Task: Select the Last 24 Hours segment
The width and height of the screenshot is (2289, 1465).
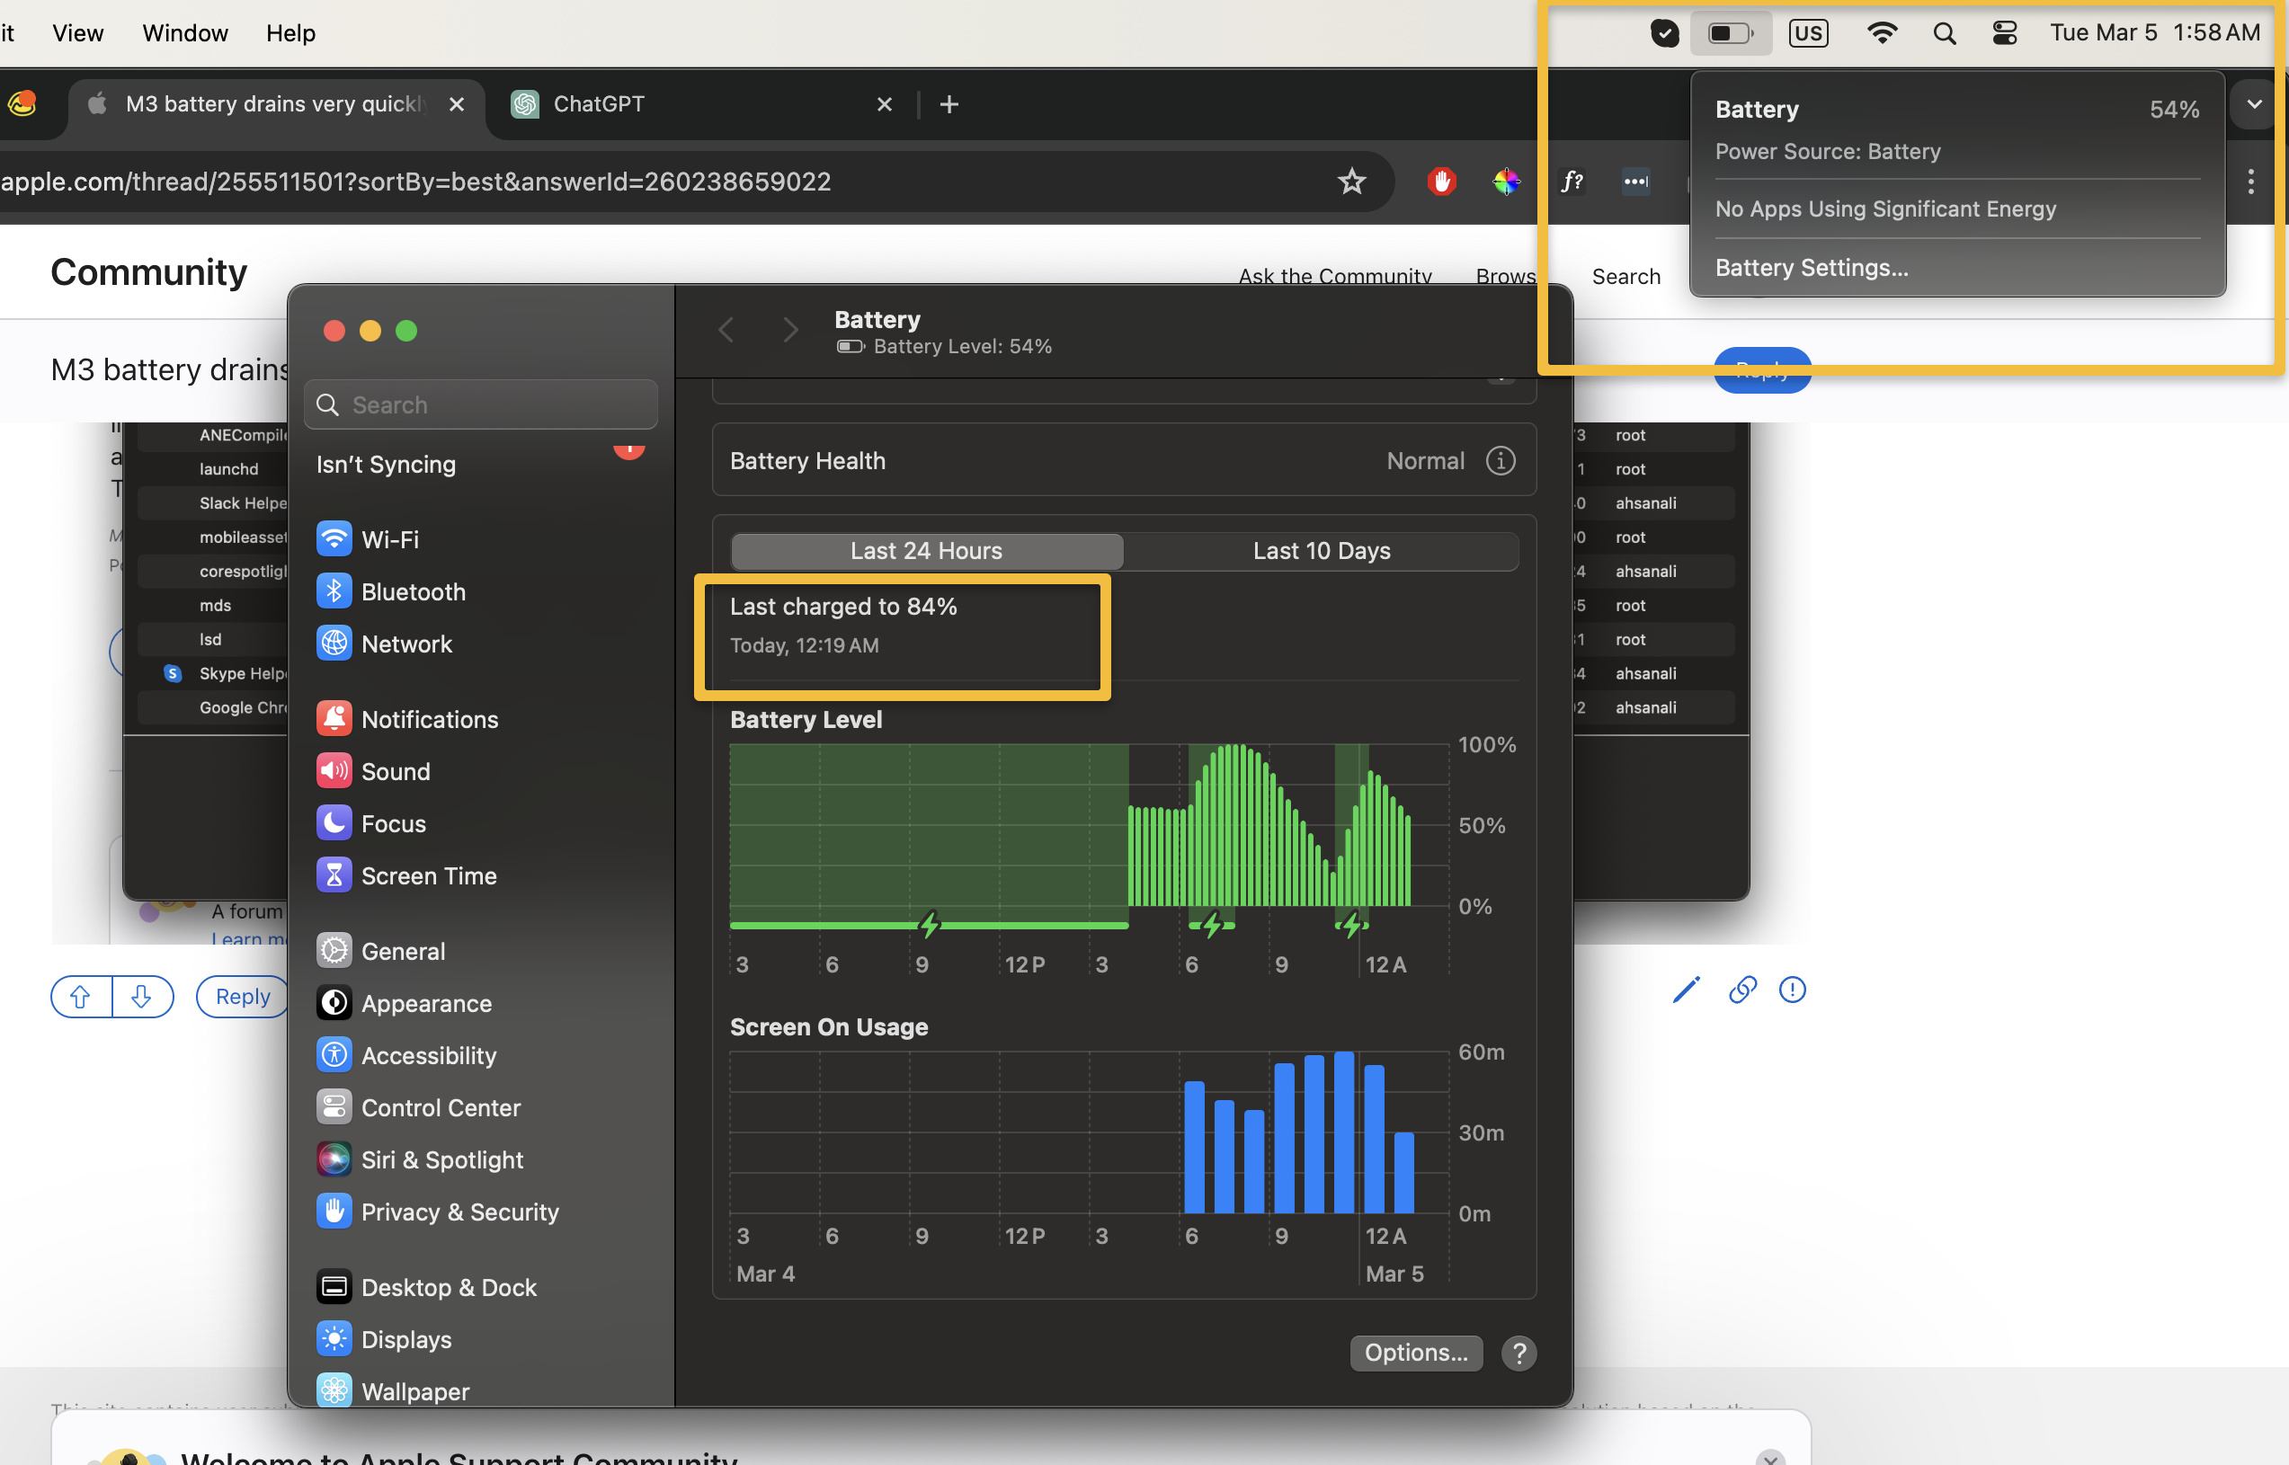Action: click(926, 551)
